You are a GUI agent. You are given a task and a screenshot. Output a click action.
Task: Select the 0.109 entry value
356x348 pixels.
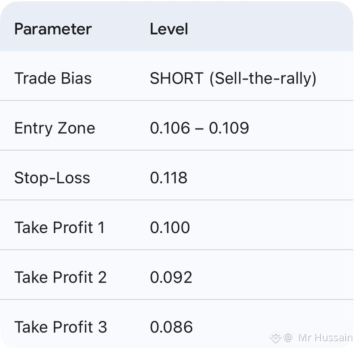(229, 128)
